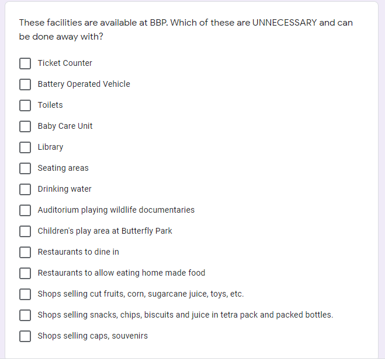The image size is (385, 359).
Task: Click the Drinking water label text
Action: 64,189
